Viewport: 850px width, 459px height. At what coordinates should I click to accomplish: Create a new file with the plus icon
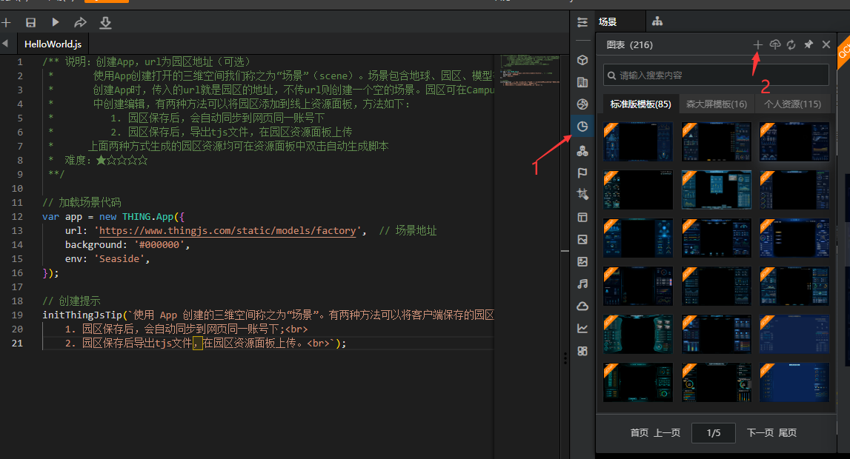(6, 22)
